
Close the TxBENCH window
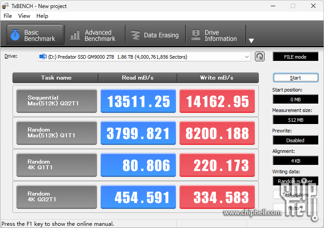(313, 6)
